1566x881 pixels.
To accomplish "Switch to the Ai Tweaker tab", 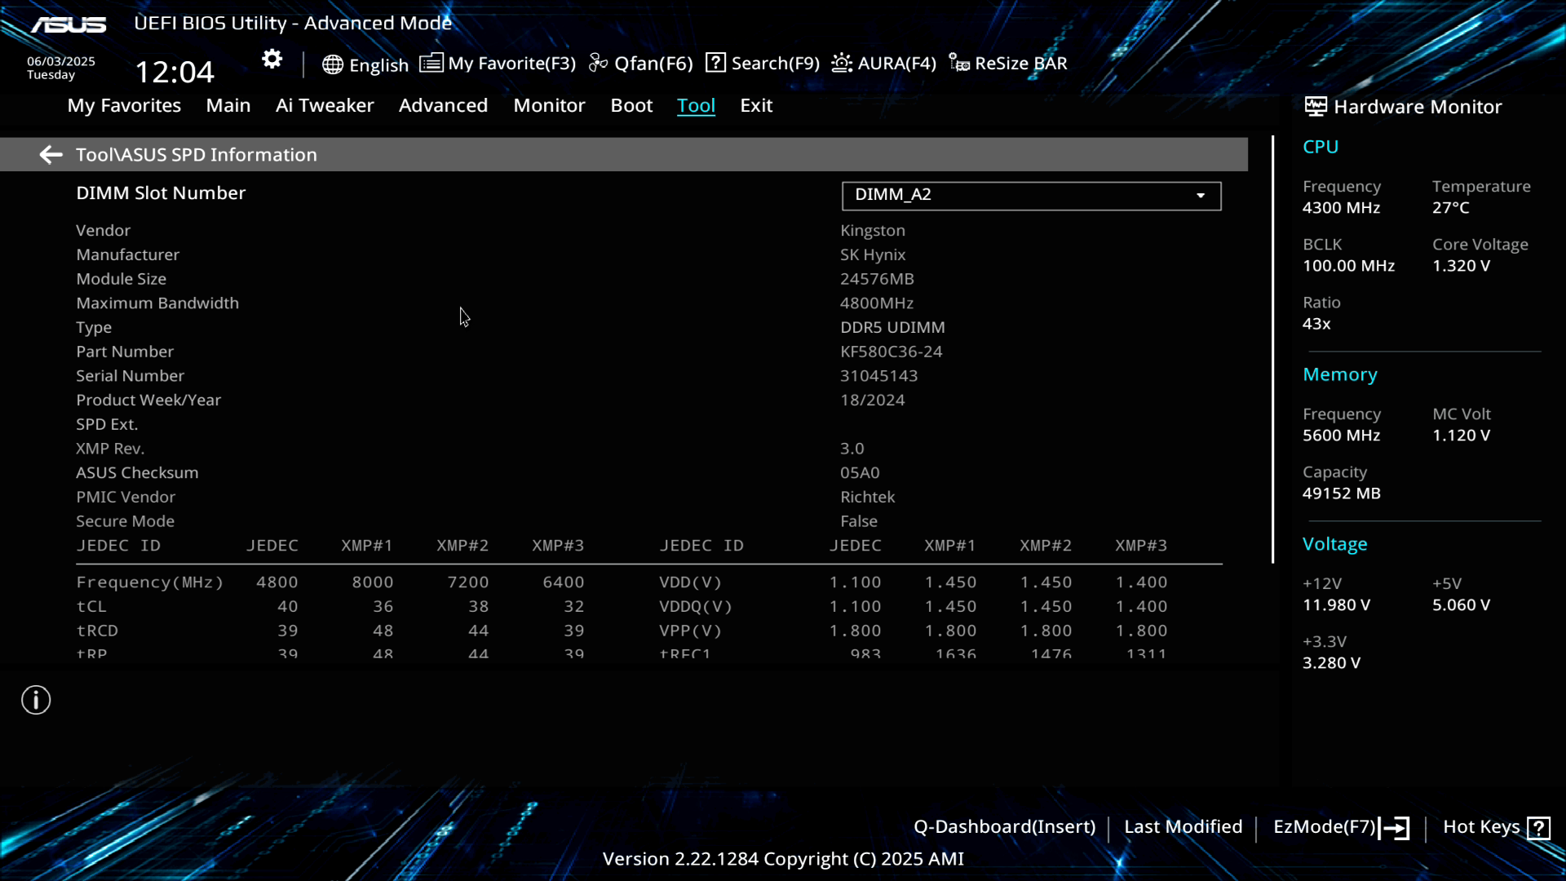I will [x=325, y=105].
